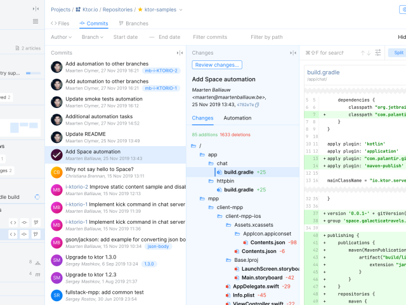
Task: Click Maarten Clymer avatar on Update README
Action: [x=56, y=137]
